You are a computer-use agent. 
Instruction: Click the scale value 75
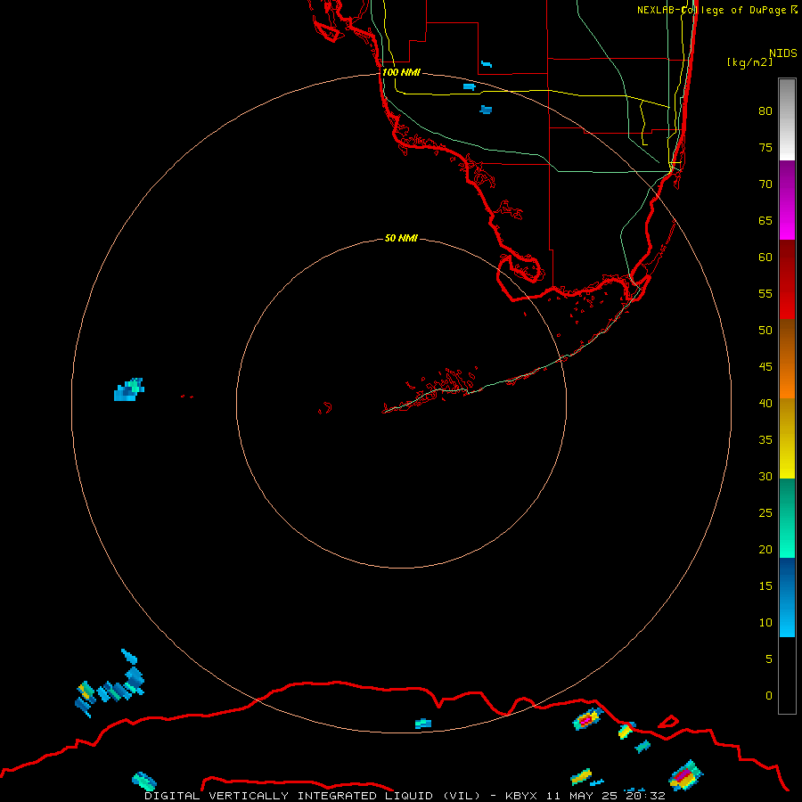pos(765,147)
